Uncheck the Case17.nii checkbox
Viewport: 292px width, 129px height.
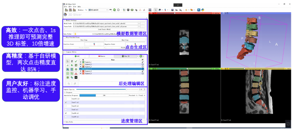(x=66, y=102)
